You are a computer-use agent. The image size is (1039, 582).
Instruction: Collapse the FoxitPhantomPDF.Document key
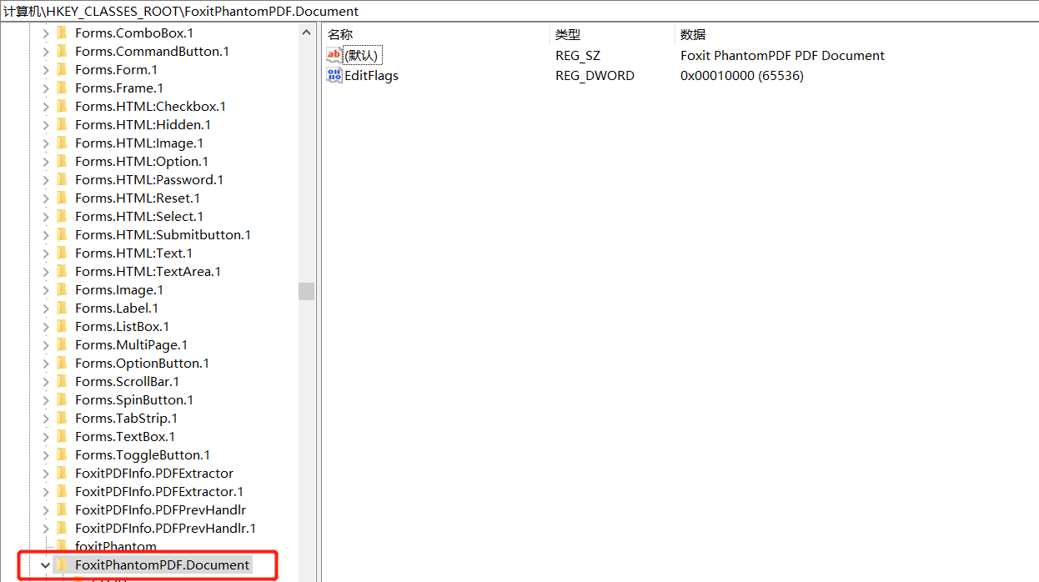coord(46,565)
